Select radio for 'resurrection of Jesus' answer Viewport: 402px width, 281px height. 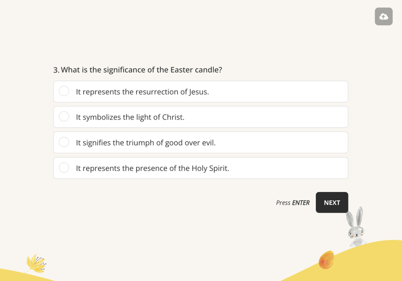tap(64, 91)
